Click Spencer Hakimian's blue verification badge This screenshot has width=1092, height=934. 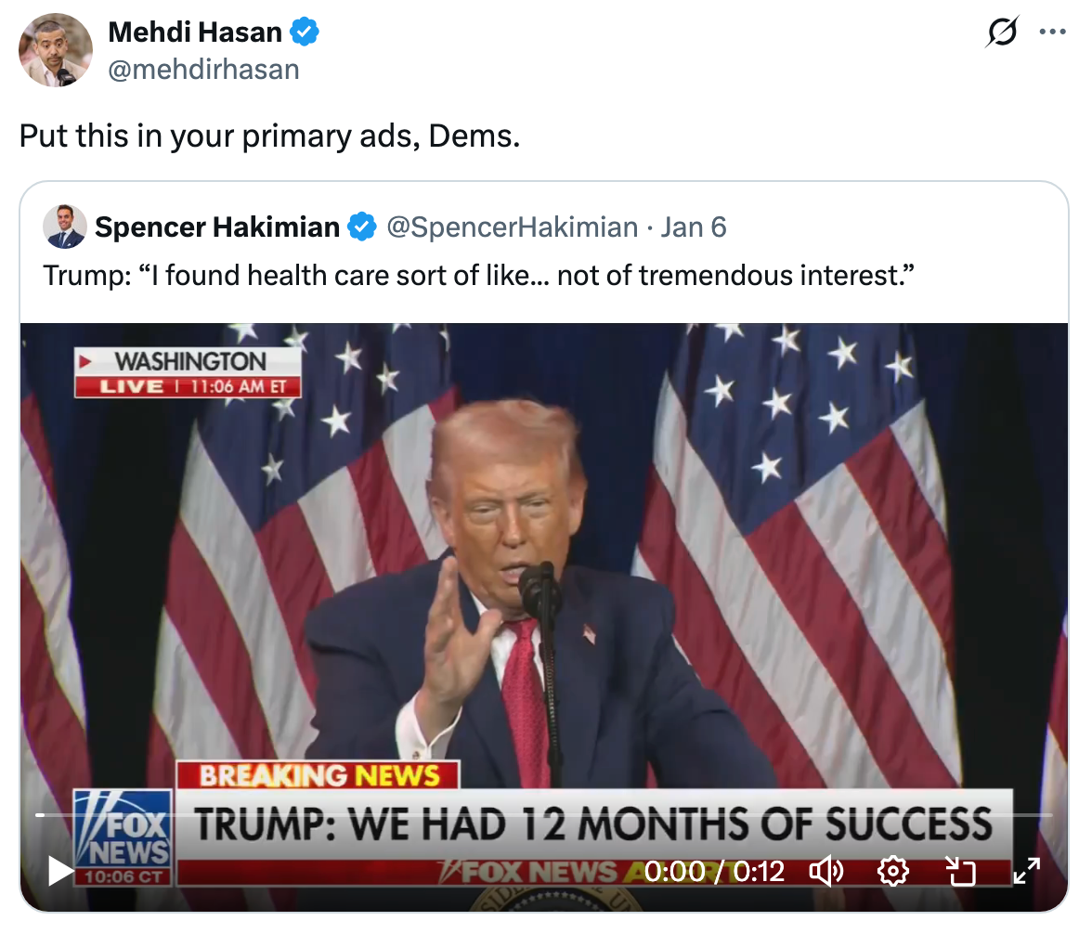click(x=363, y=226)
